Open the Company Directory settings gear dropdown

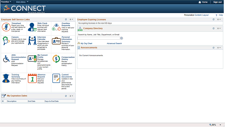coord(219,28)
